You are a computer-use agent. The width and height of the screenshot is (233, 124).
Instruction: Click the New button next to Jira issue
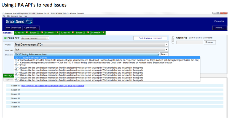pyautogui.click(x=164, y=54)
